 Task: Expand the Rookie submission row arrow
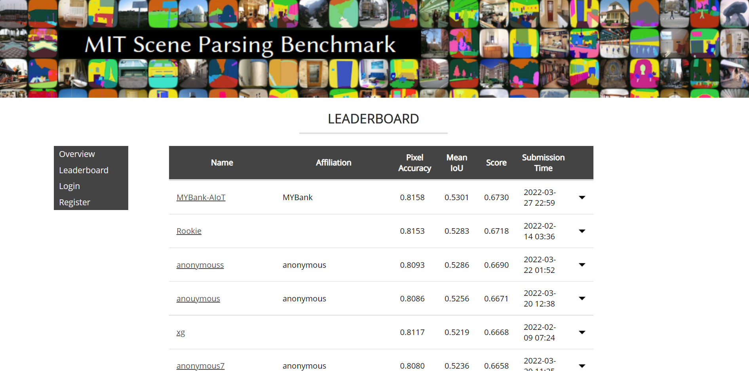[x=582, y=231]
